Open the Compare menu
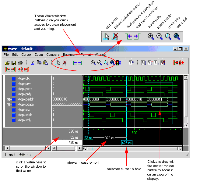Viewport: 200px width, 185px height. coord(53,55)
